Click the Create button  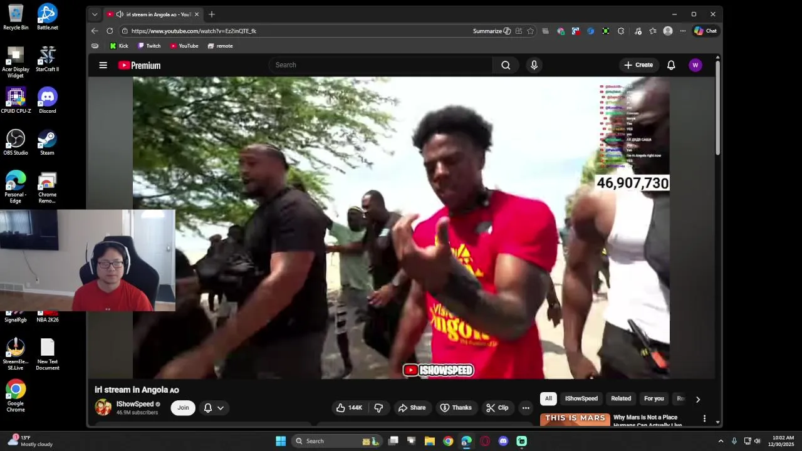(638, 65)
